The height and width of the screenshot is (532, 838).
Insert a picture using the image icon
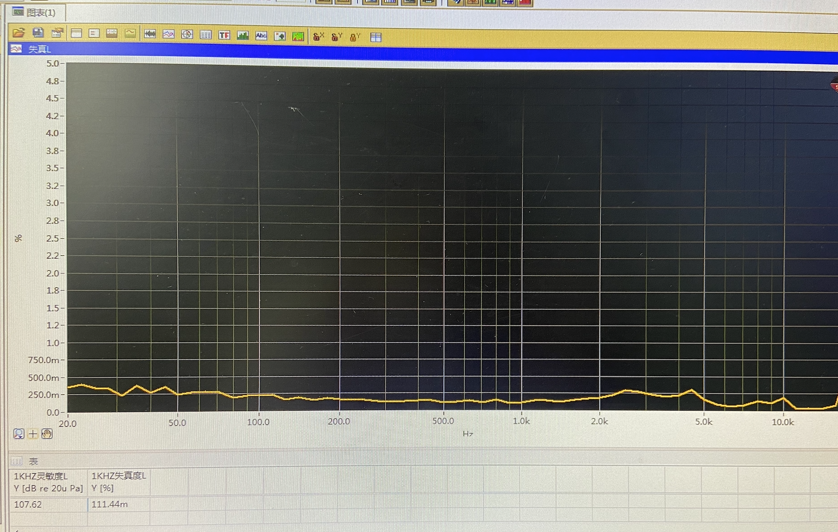pyautogui.click(x=280, y=36)
